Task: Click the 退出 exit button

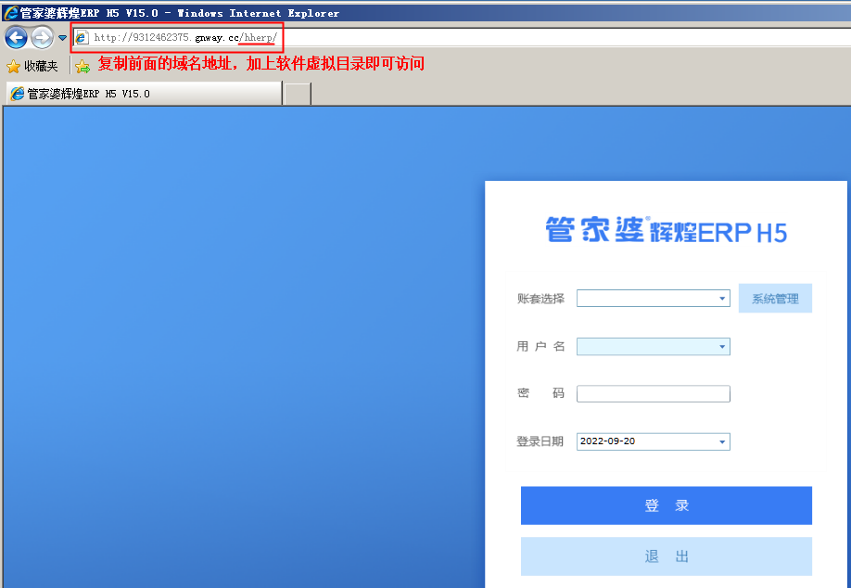Action: (x=666, y=556)
